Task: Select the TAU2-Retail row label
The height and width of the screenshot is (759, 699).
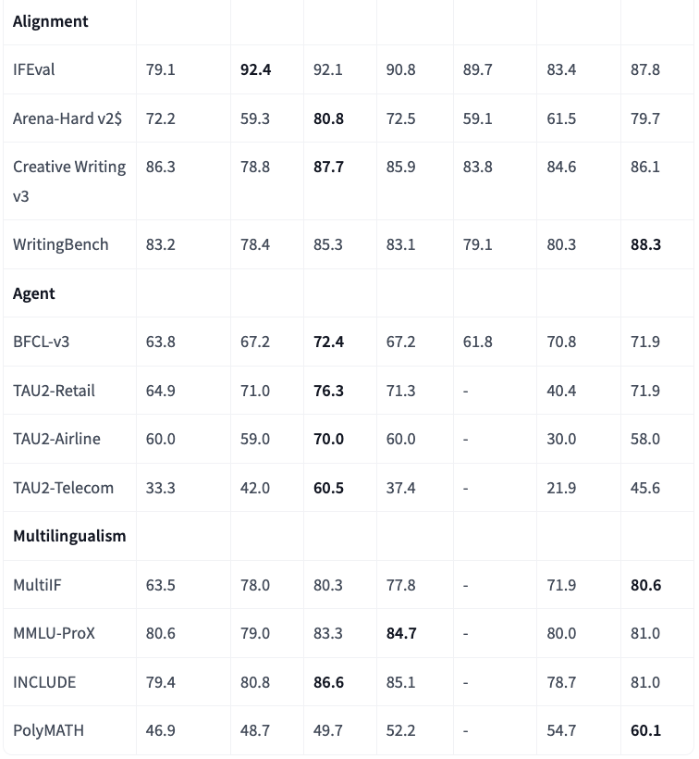Action: point(55,391)
